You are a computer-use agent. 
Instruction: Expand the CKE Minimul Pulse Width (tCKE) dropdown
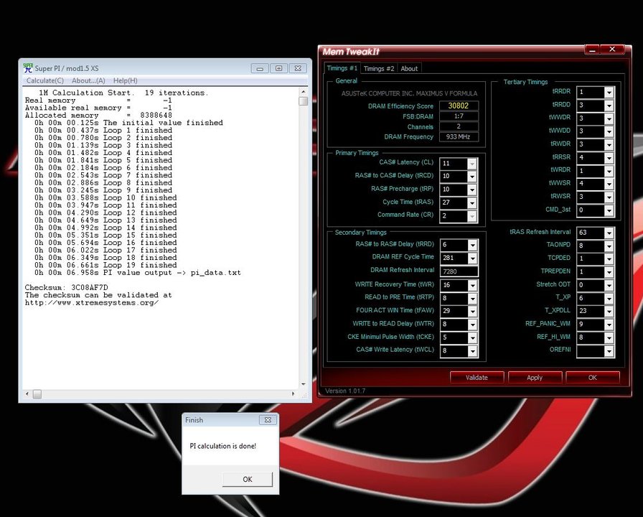472,337
